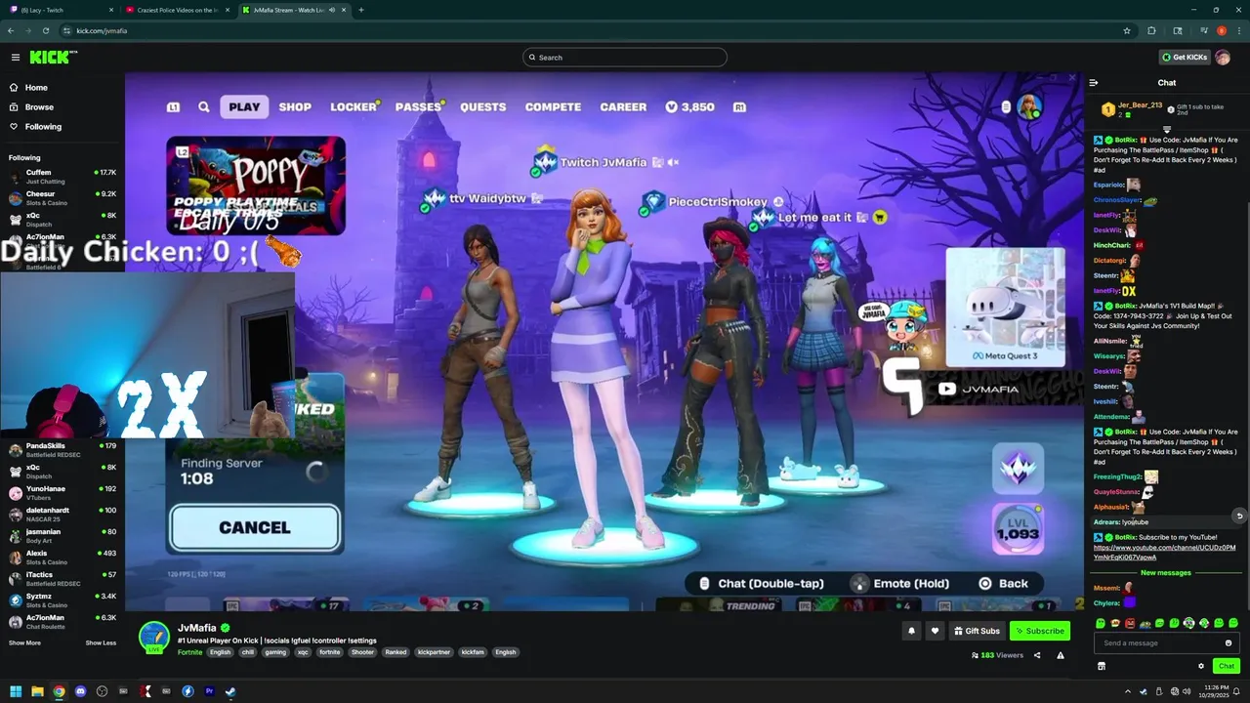Viewport: 1250px width, 703px height.
Task: Open PandaSkills channel in sidebar
Action: pyautogui.click(x=62, y=449)
